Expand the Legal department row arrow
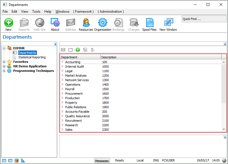This screenshot has height=164, width=228. pyautogui.click(x=63, y=71)
